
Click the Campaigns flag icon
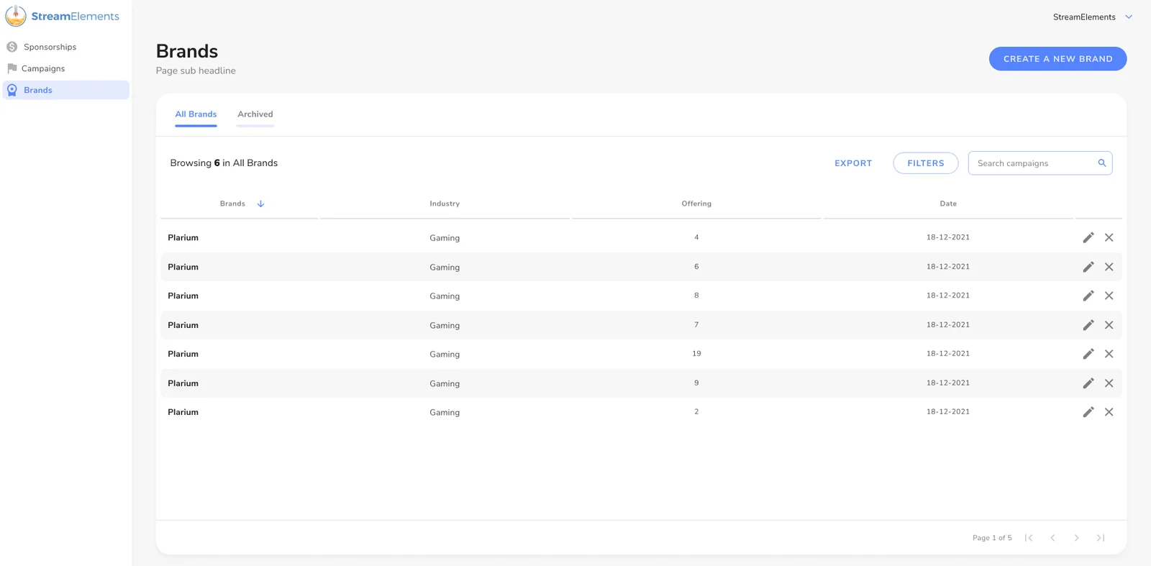12,68
